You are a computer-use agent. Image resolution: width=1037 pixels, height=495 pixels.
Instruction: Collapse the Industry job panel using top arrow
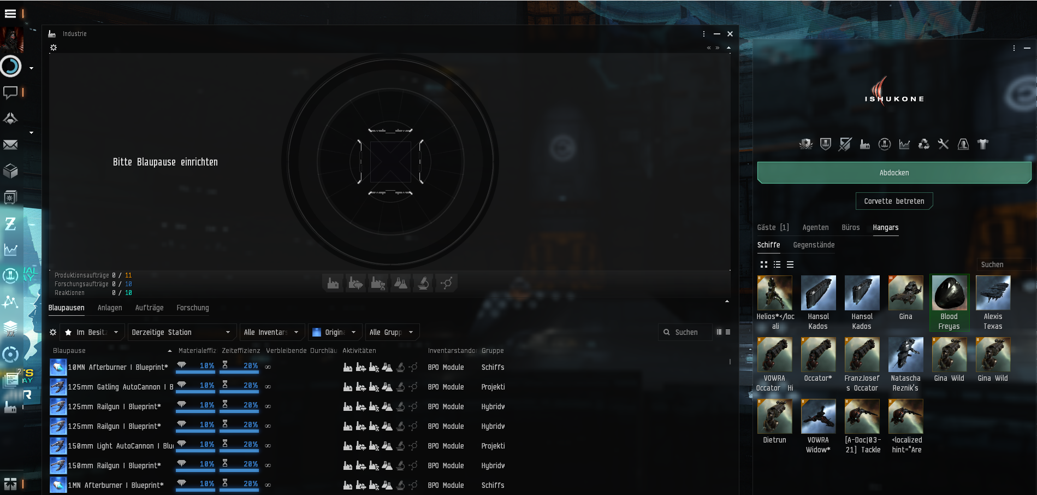728,48
